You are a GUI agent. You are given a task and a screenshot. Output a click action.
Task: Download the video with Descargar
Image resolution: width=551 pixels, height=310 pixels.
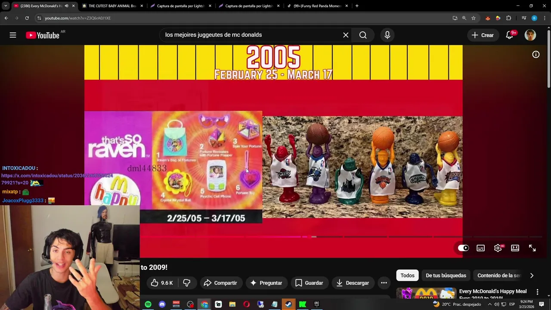point(353,283)
